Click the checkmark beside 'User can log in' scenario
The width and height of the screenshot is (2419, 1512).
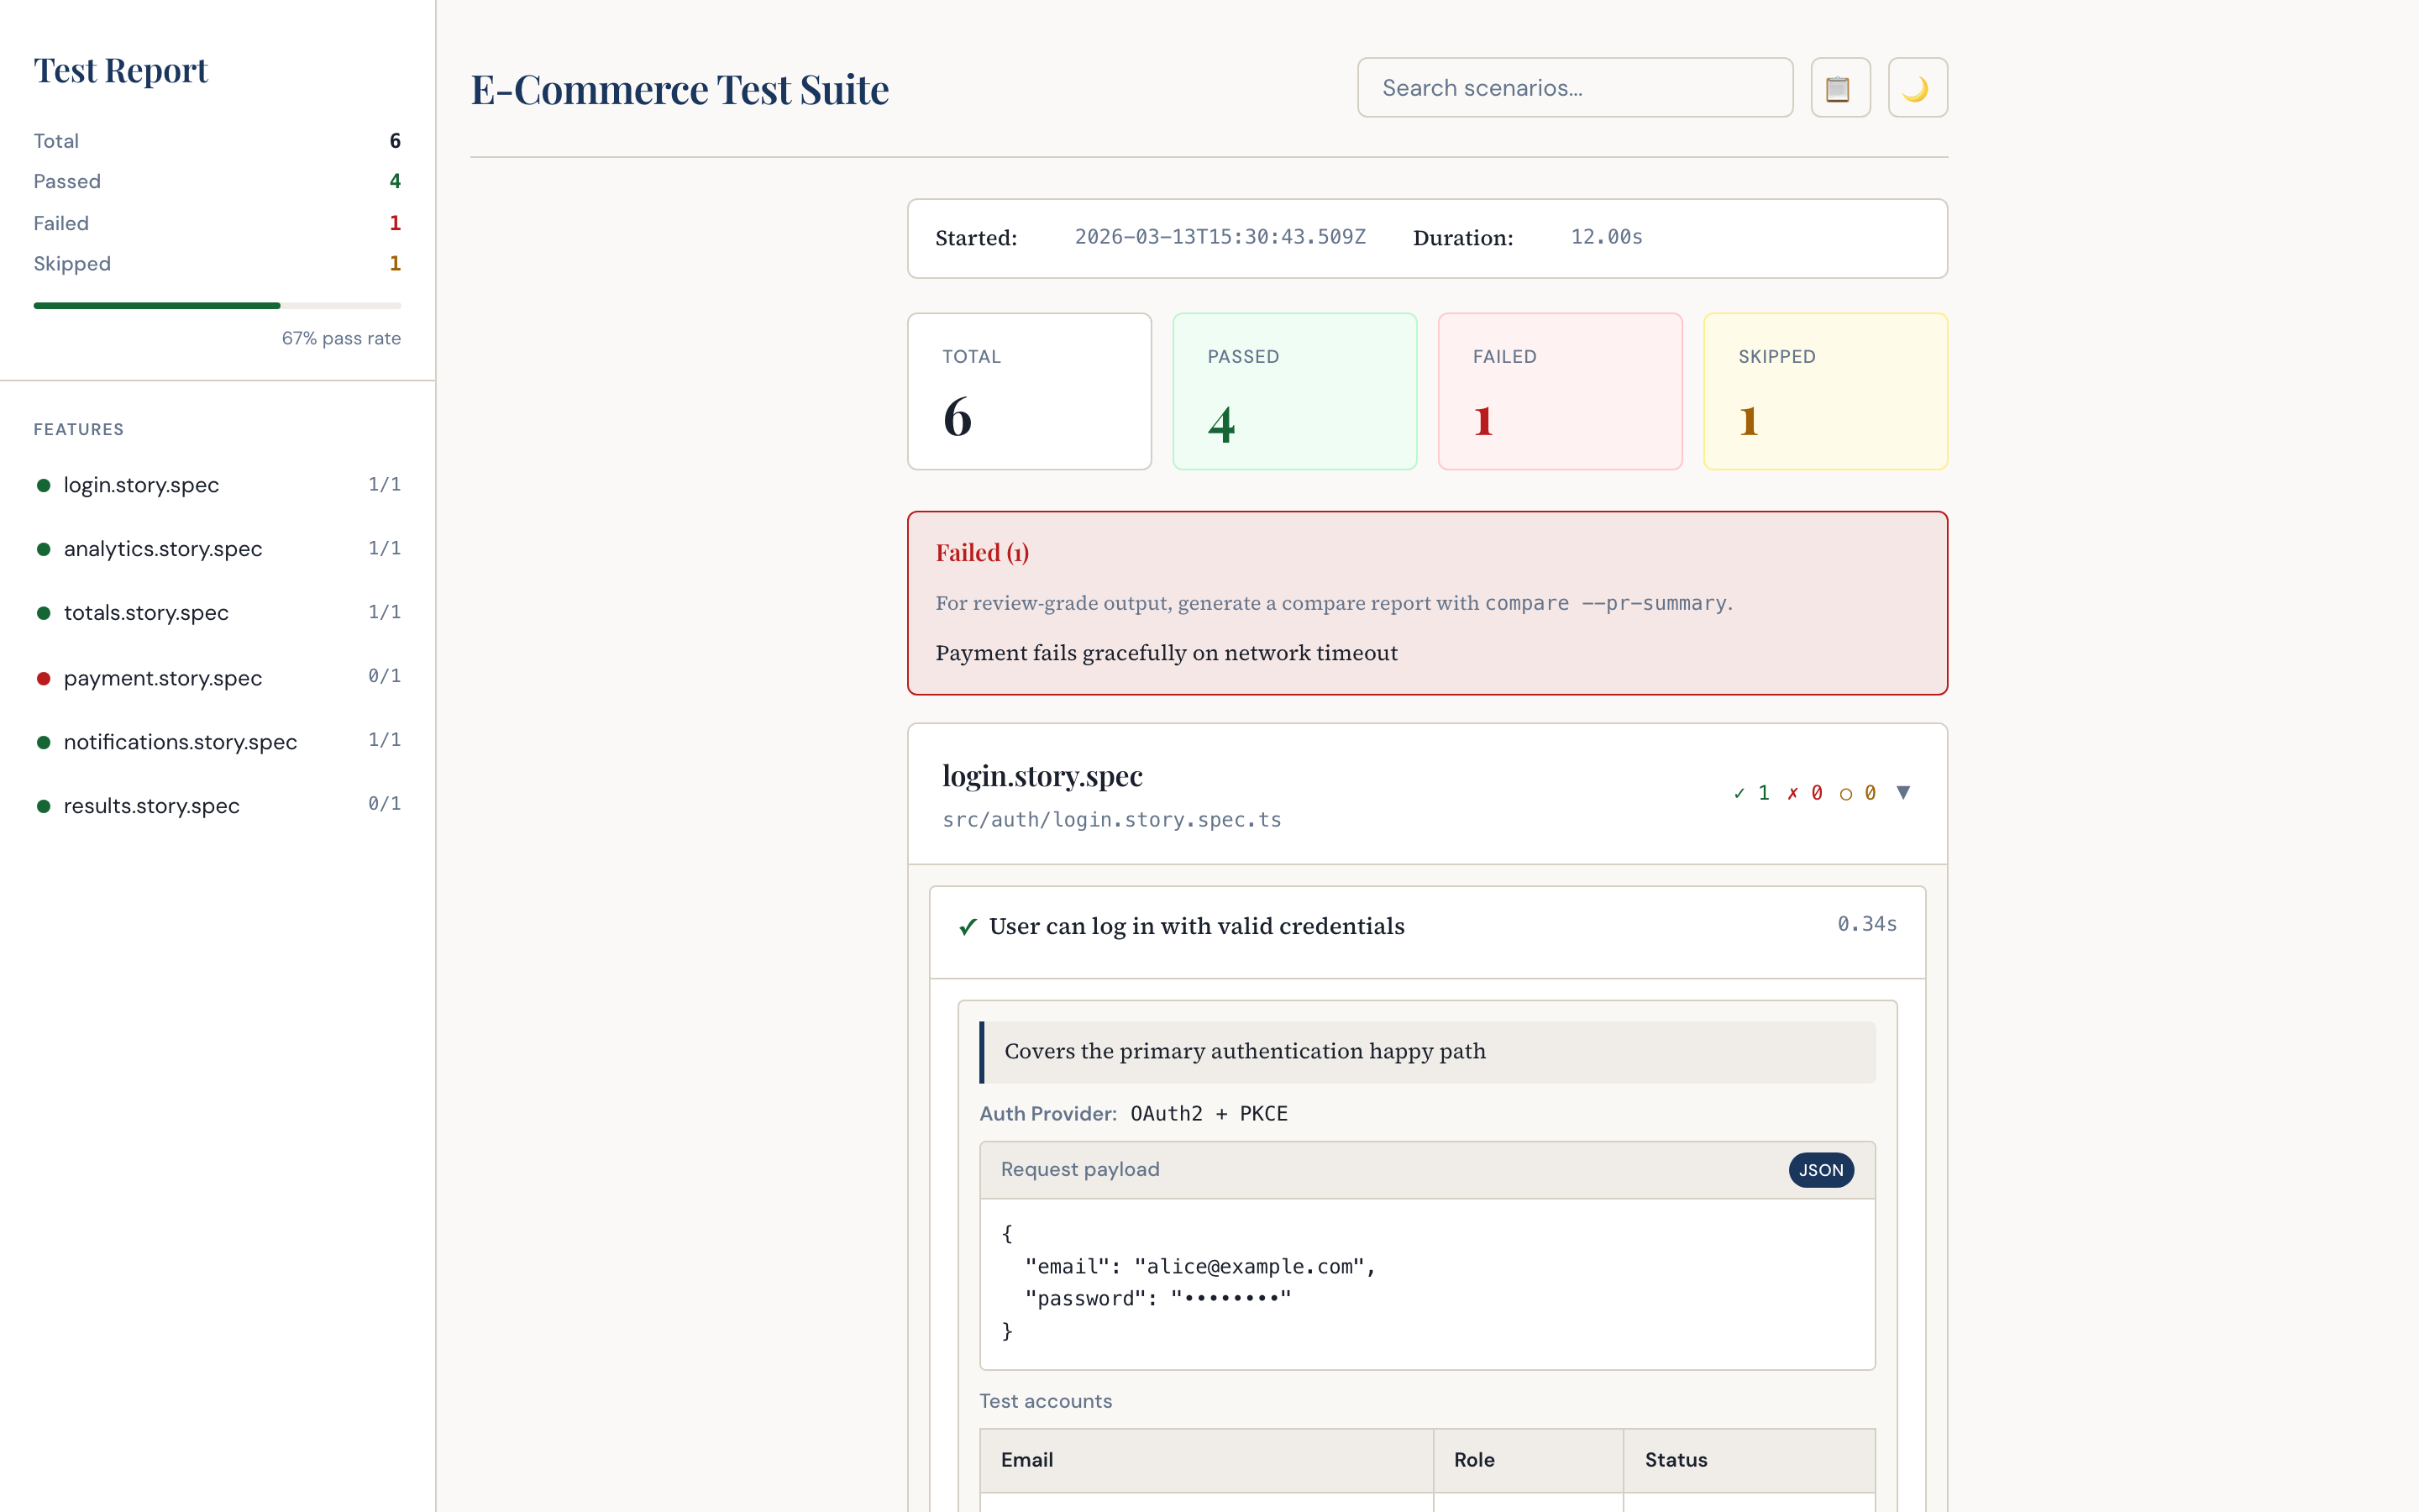pos(966,926)
